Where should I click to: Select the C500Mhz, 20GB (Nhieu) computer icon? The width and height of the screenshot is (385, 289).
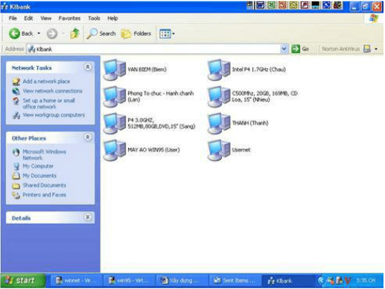click(219, 97)
